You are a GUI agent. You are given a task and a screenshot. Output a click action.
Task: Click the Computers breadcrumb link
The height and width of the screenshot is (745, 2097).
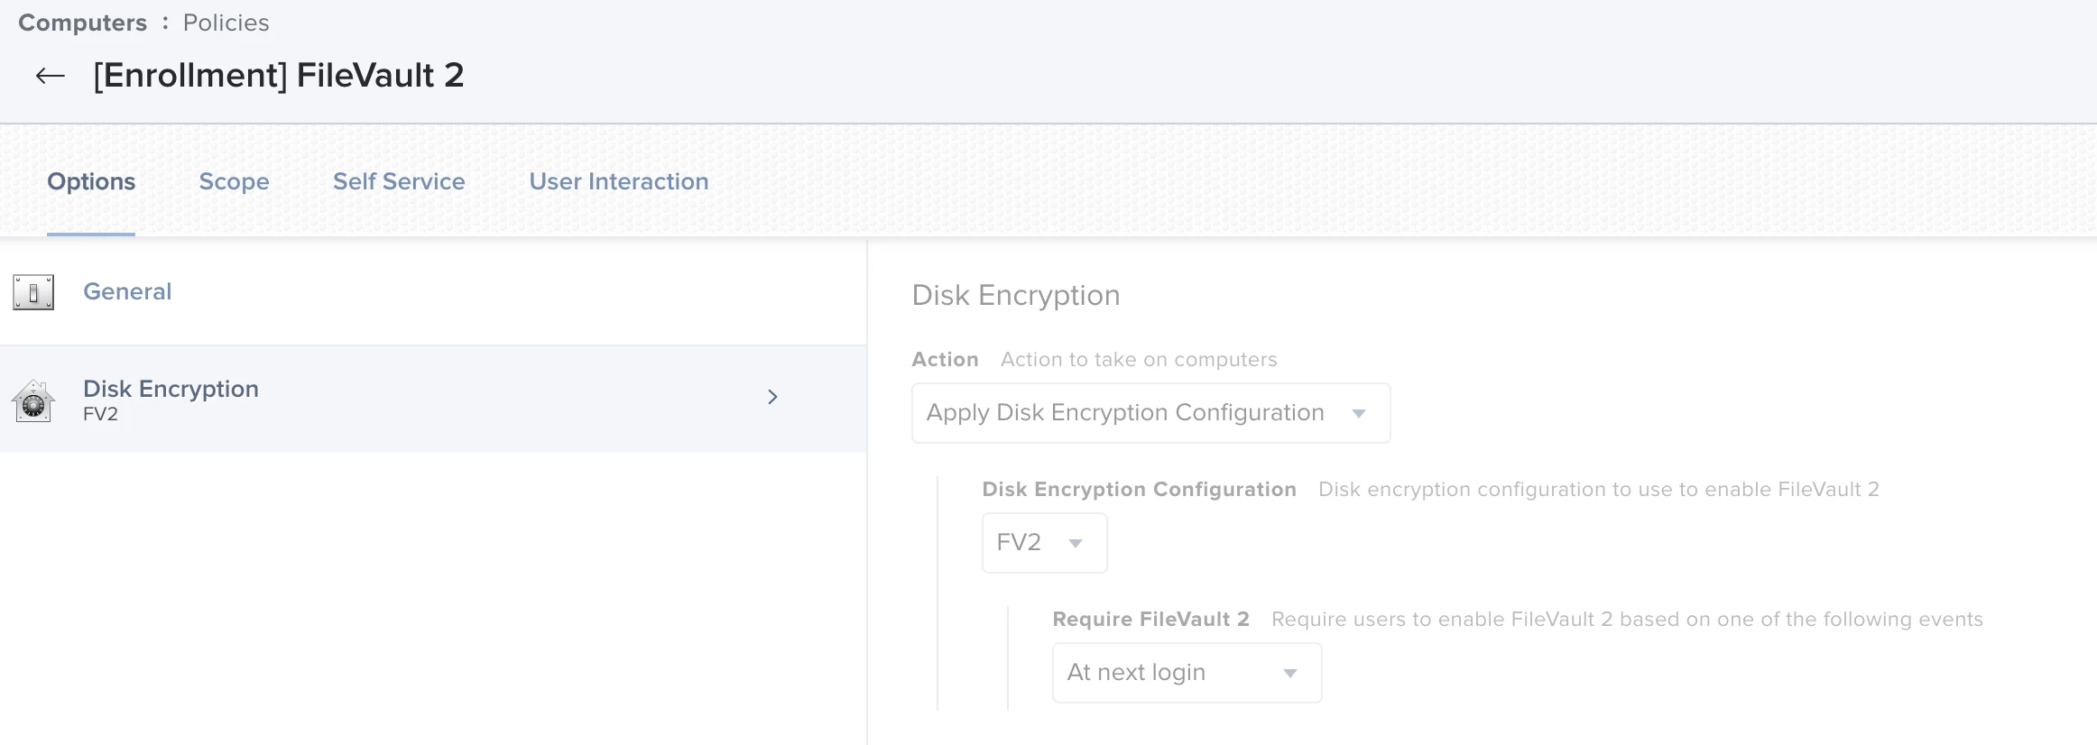82,23
